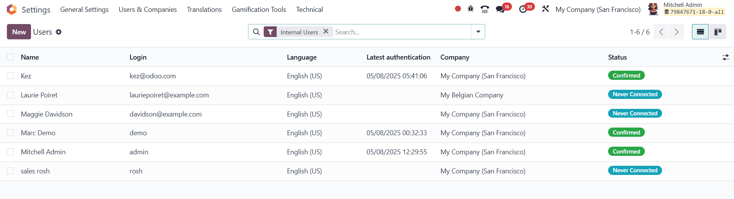734x199 pixels.
Task: Expand the search options dropdown arrow
Action: tap(478, 32)
